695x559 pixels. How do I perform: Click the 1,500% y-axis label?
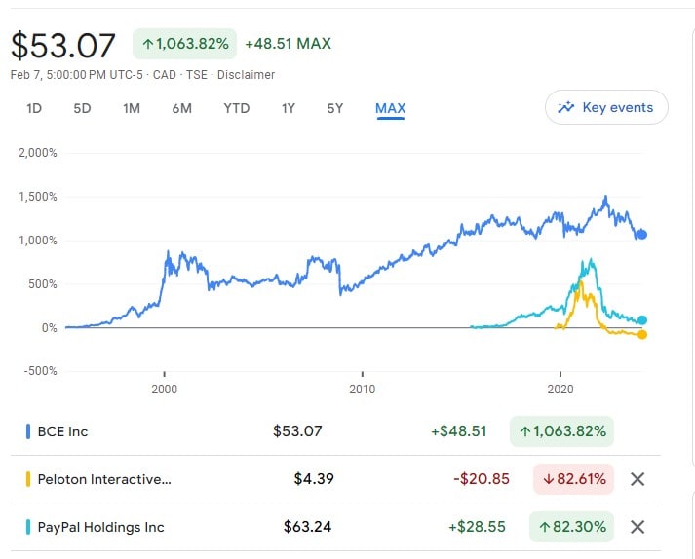click(38, 197)
